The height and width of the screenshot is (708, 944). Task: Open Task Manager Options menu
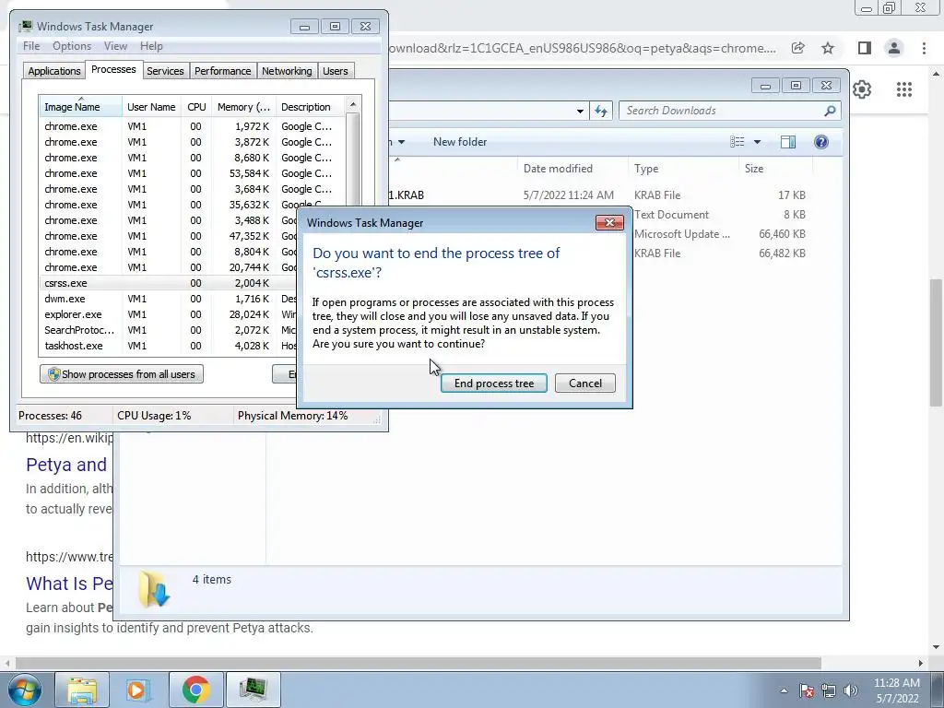click(x=72, y=46)
